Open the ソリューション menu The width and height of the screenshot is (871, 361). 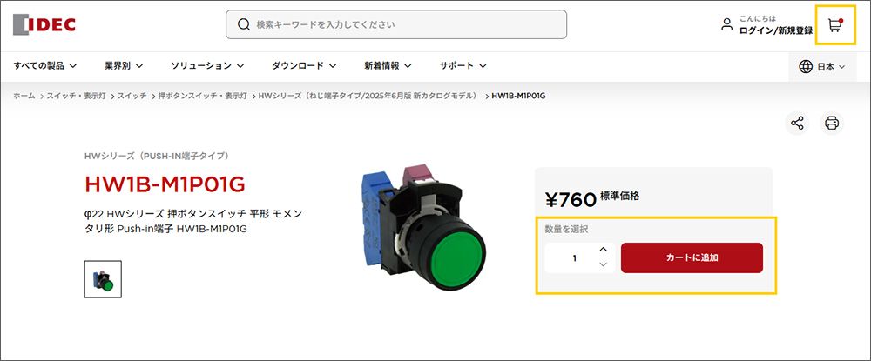coord(208,65)
